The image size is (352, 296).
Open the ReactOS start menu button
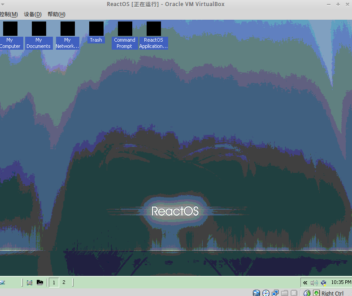pos(3,282)
